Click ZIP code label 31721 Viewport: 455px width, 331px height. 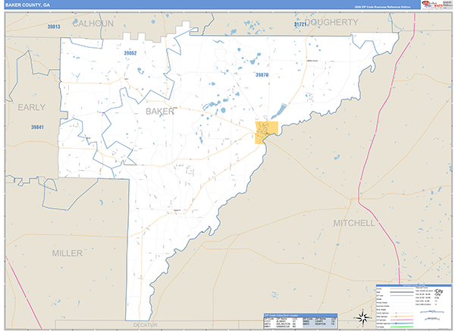pyautogui.click(x=300, y=24)
